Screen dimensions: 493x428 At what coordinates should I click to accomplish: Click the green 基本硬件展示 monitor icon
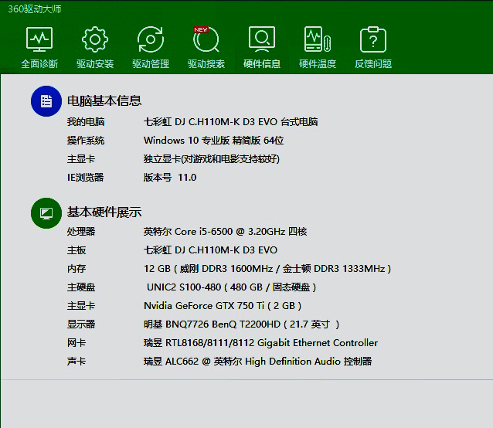click(x=46, y=213)
